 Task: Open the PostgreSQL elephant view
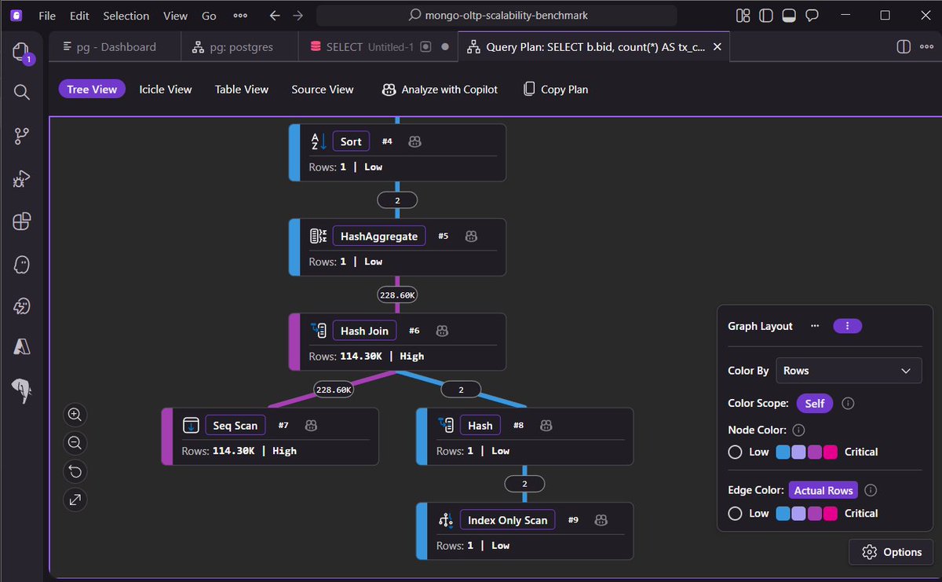21,390
